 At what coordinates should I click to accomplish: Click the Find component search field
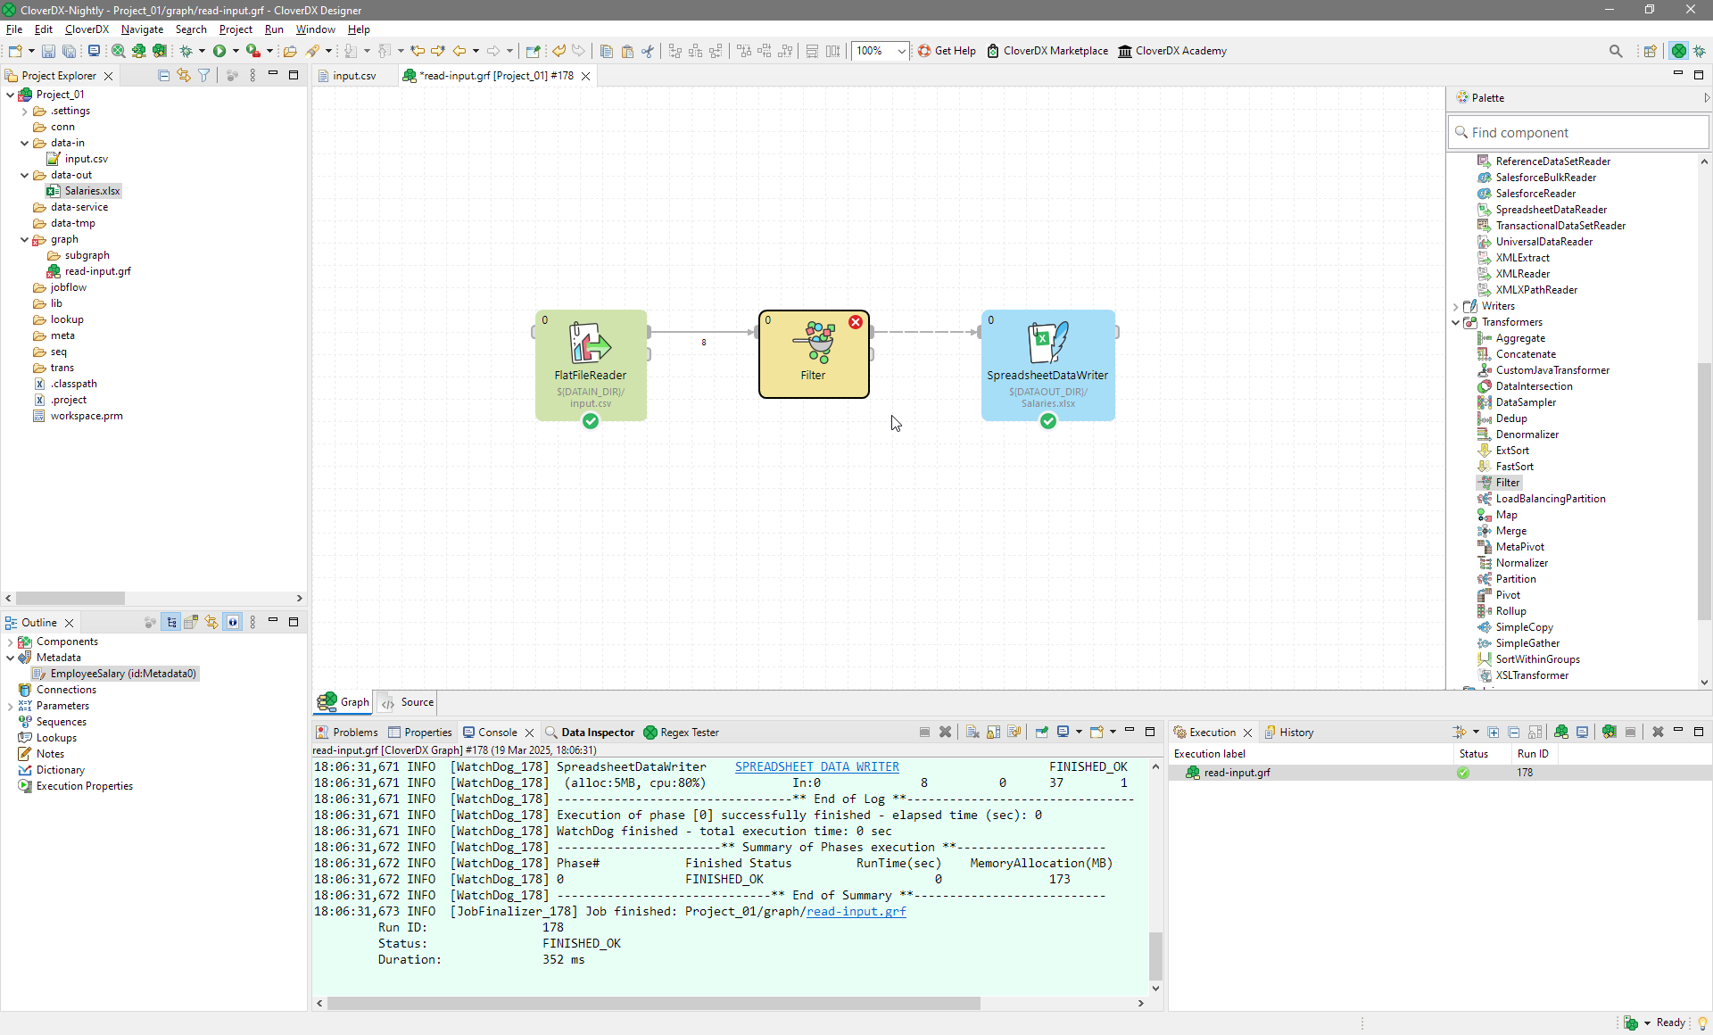[1579, 133]
